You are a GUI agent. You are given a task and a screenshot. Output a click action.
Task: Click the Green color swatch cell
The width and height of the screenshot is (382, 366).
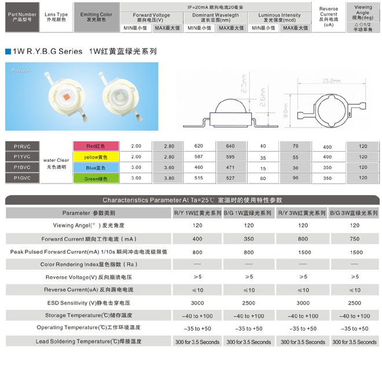(x=95, y=179)
